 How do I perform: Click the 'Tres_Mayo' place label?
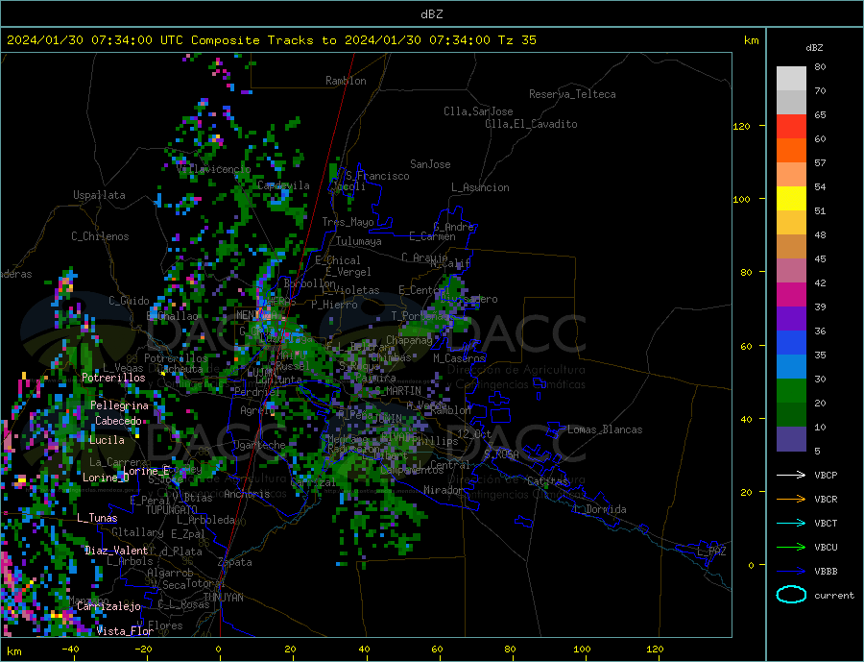(348, 222)
